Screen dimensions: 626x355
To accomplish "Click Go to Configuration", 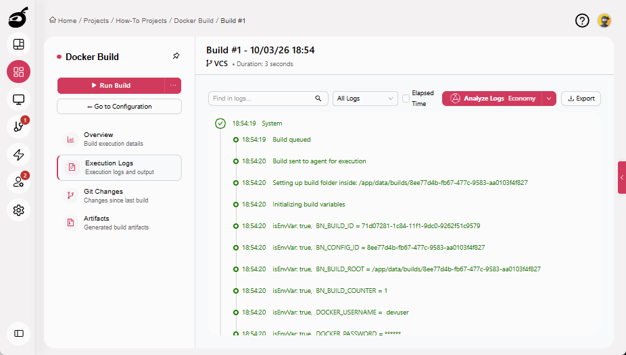I will click(x=119, y=107).
